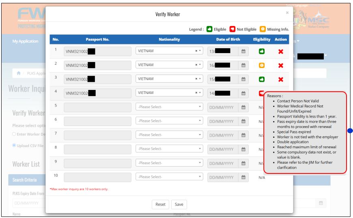Click the Missing Info legend icon
Viewport: 353px width, 218px height.
click(263, 29)
